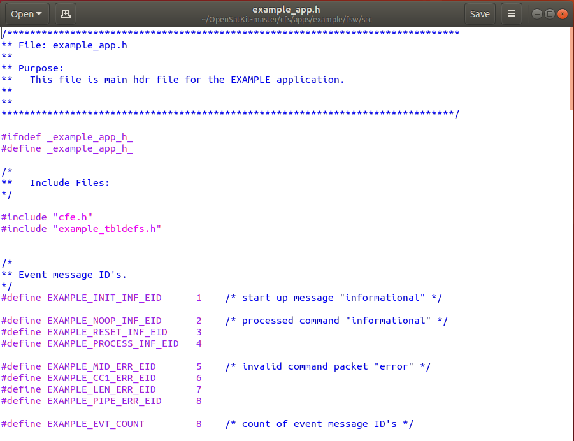Click the "example_tbldefs.h" include string

107,229
